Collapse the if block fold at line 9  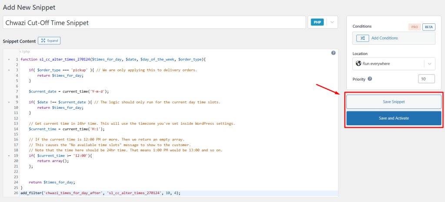(9, 102)
